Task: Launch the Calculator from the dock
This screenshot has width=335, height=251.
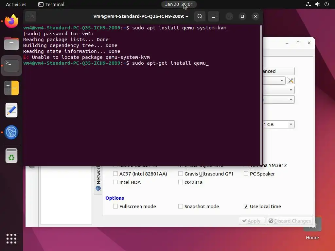Action: tap(11, 88)
